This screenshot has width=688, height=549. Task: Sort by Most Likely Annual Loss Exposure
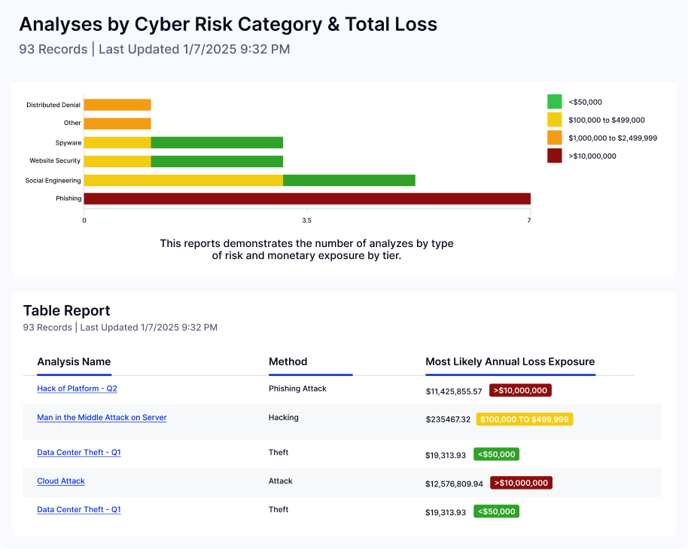click(x=510, y=361)
